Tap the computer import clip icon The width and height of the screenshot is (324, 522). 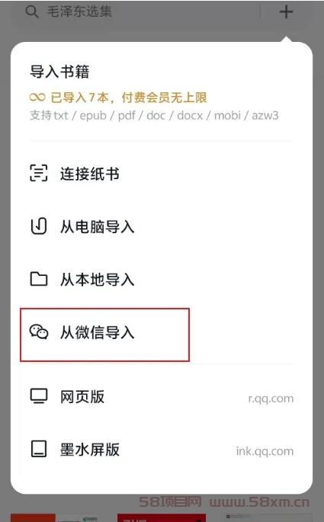pos(39,226)
